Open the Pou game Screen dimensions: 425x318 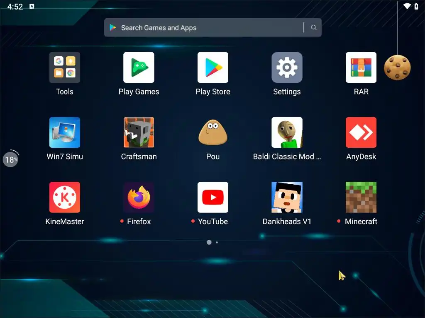(213, 132)
